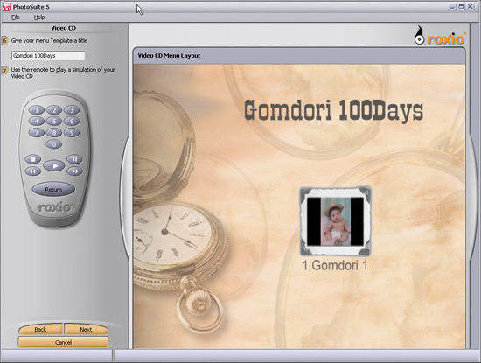Click the Fast Forward button on the remote
This screenshot has width=481, height=363.
pos(74,171)
